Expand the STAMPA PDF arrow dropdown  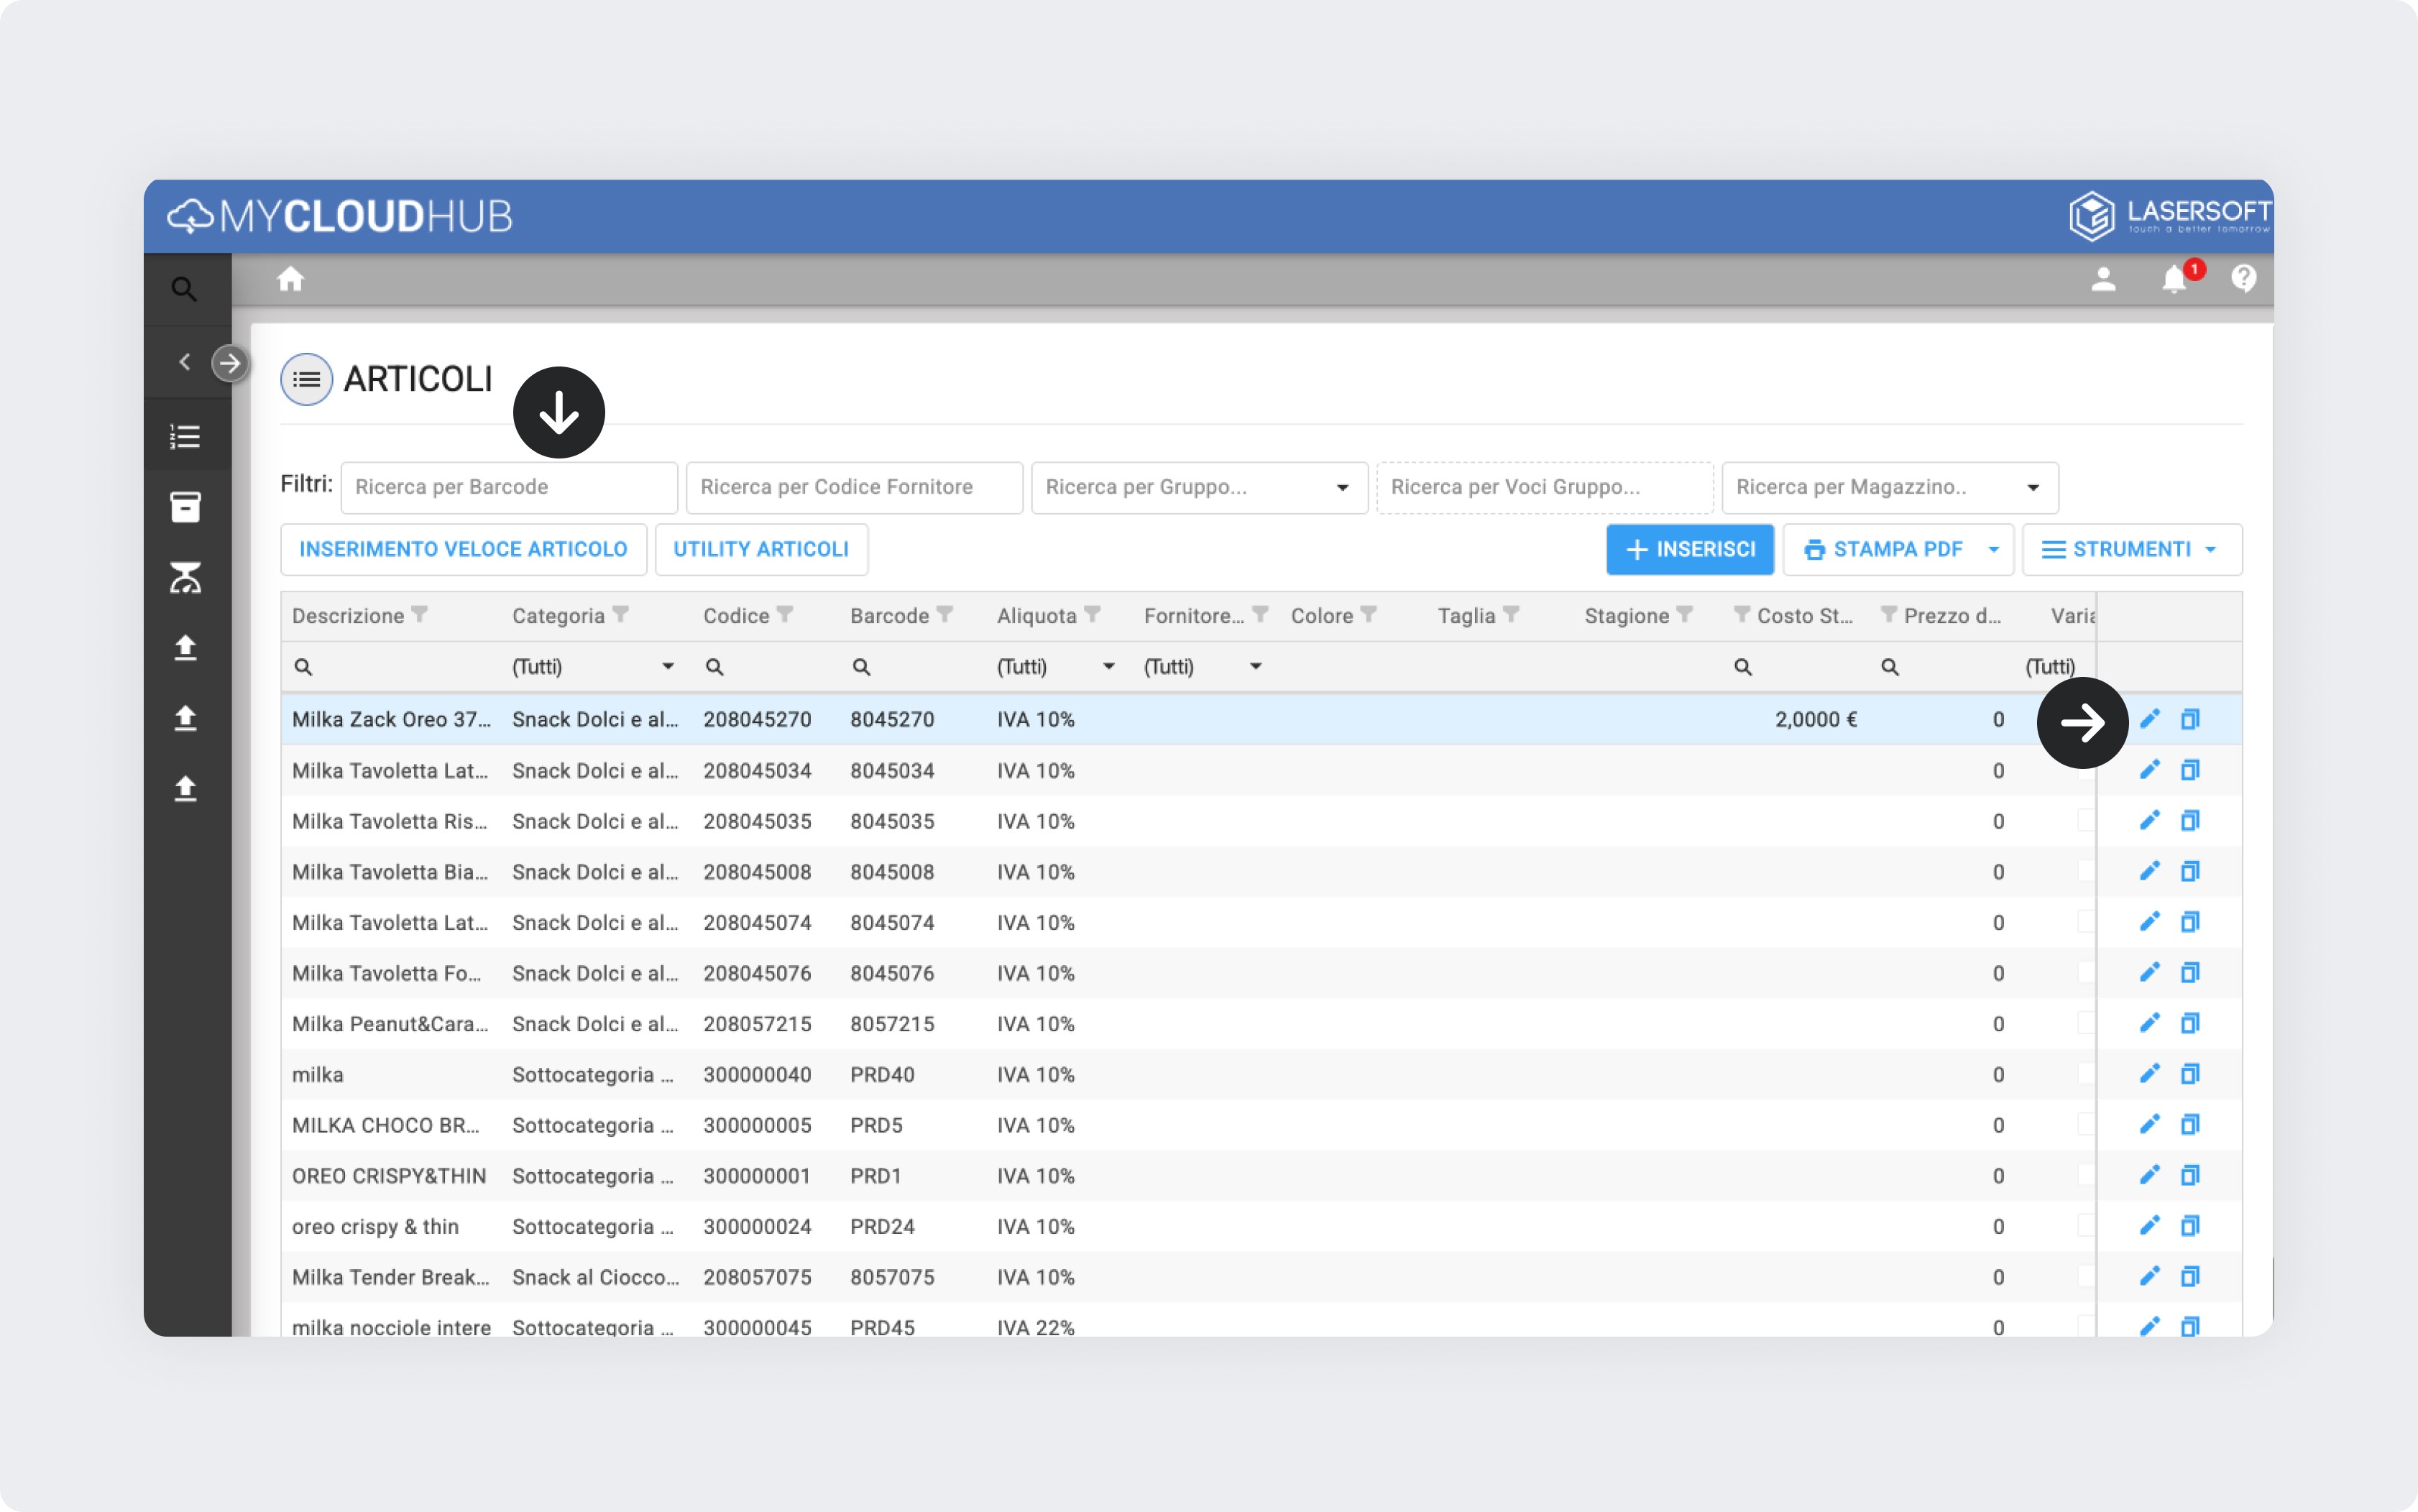click(1993, 550)
